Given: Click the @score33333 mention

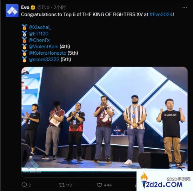Looking at the screenshot, I should click(x=44, y=60).
